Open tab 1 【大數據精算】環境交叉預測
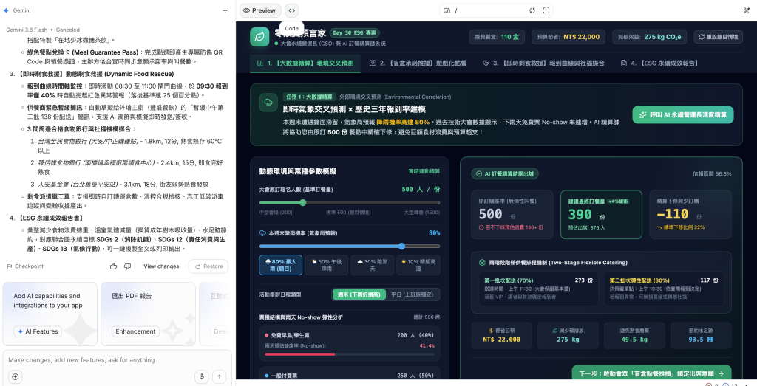 [x=305, y=63]
